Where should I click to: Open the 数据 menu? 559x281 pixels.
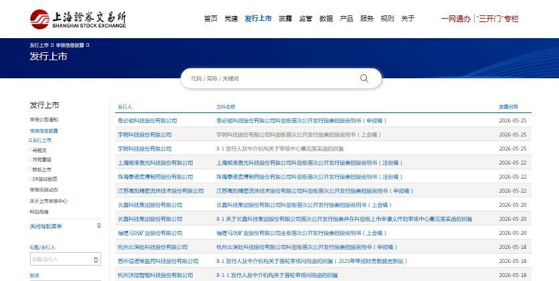[x=326, y=19]
